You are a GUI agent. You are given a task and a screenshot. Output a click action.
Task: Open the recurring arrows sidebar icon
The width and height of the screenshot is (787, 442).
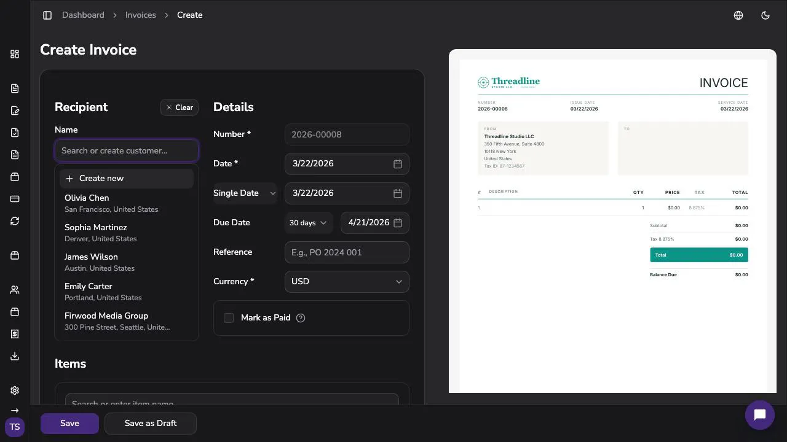pos(15,221)
